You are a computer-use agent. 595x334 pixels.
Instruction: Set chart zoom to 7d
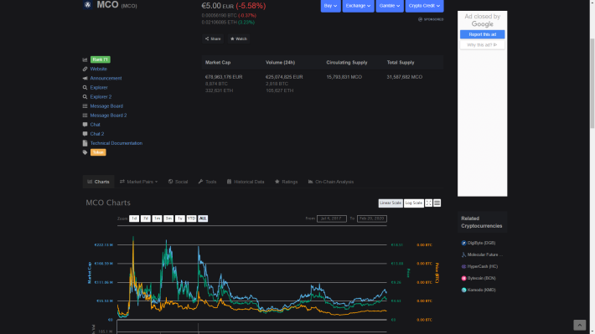pos(145,218)
